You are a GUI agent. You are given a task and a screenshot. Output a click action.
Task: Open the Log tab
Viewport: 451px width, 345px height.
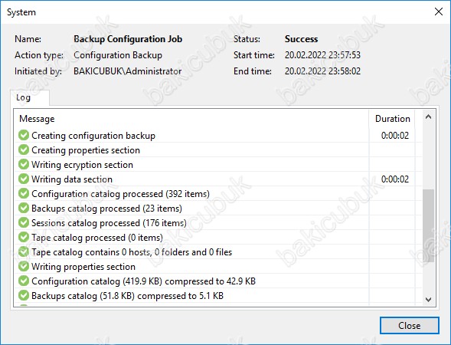click(x=23, y=97)
